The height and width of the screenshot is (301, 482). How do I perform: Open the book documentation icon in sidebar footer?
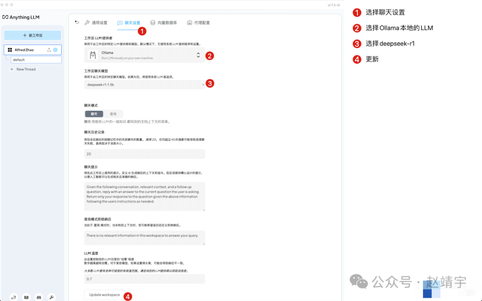click(26, 297)
